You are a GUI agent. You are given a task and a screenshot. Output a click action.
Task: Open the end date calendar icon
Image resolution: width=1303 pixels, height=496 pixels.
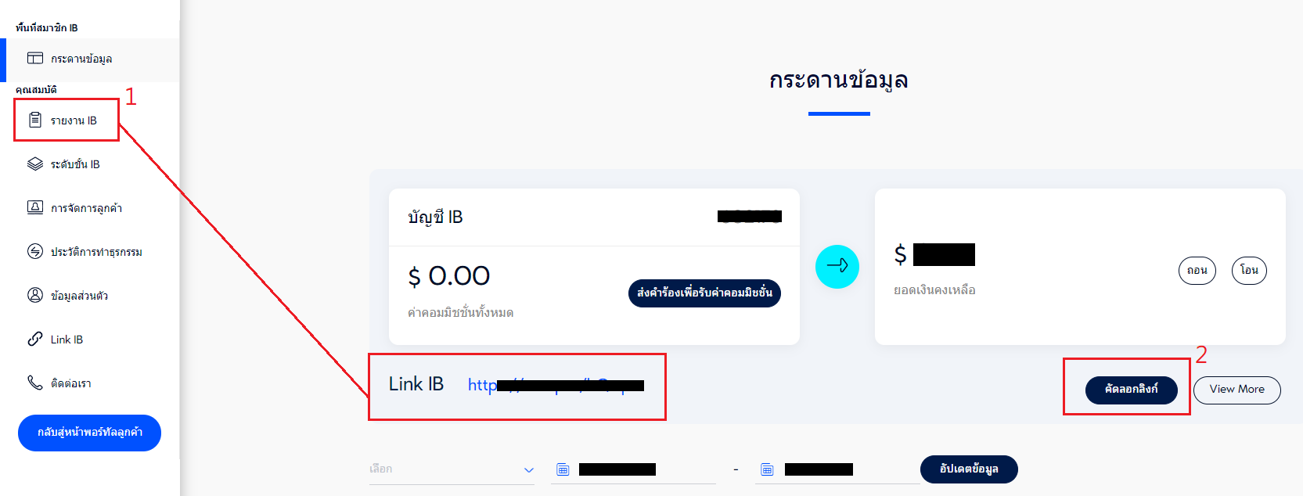click(767, 469)
